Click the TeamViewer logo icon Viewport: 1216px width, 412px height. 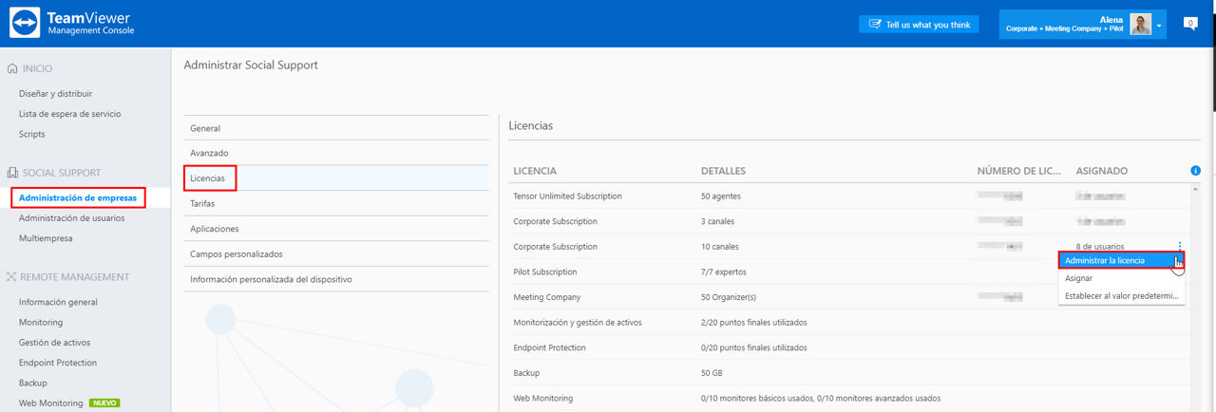[23, 24]
